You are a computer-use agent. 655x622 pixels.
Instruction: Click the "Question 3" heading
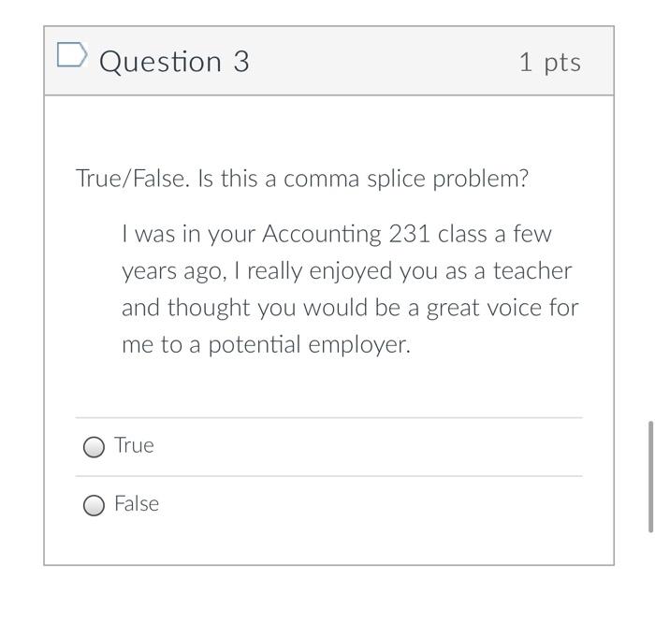coord(174,62)
